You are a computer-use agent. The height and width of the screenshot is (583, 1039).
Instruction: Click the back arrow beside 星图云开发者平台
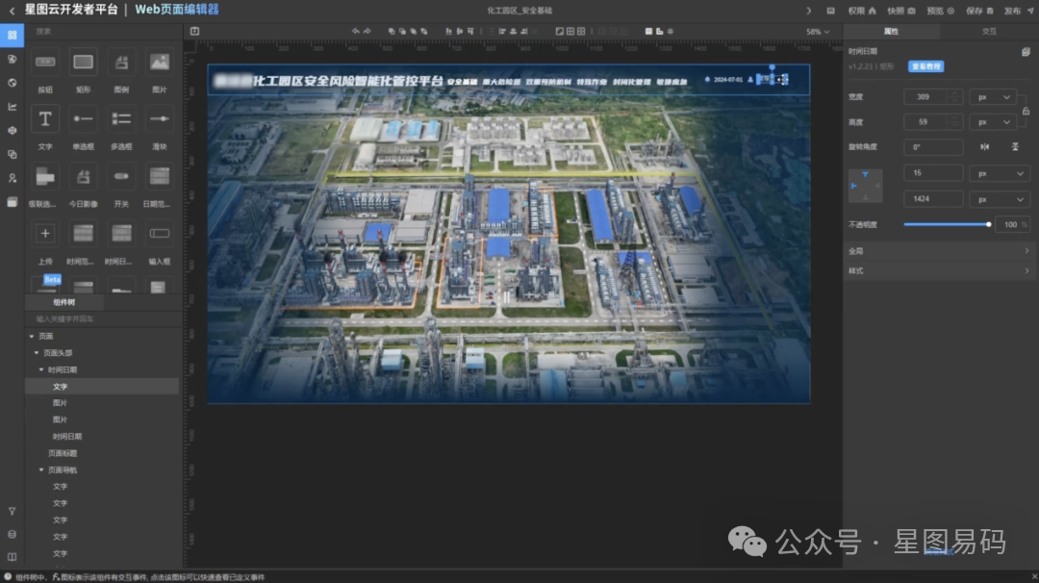click(12, 11)
